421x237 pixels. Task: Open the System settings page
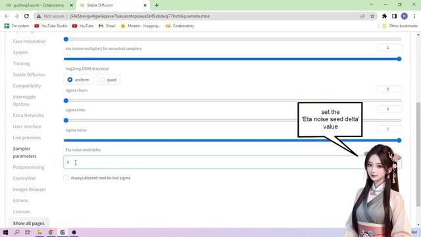pyautogui.click(x=20, y=53)
